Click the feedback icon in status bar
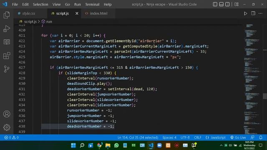The height and width of the screenshot is (150, 267). coord(252,137)
